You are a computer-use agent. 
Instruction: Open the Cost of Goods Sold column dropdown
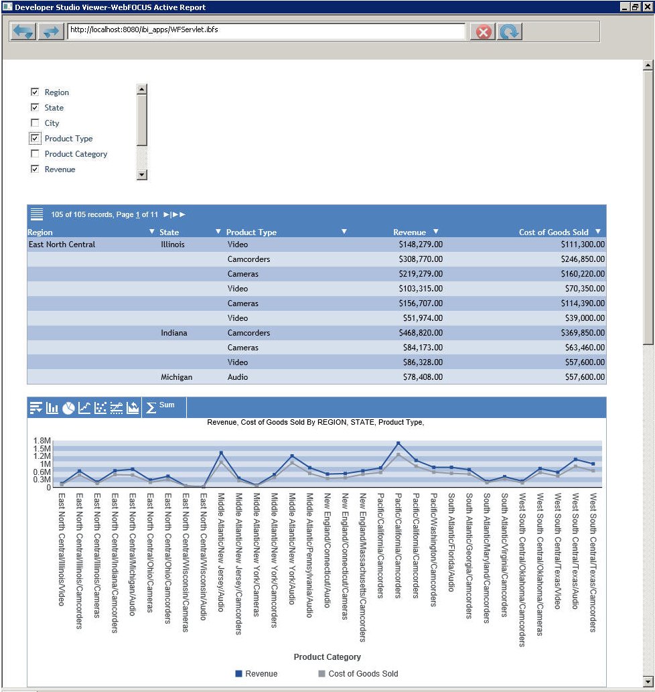[598, 231]
